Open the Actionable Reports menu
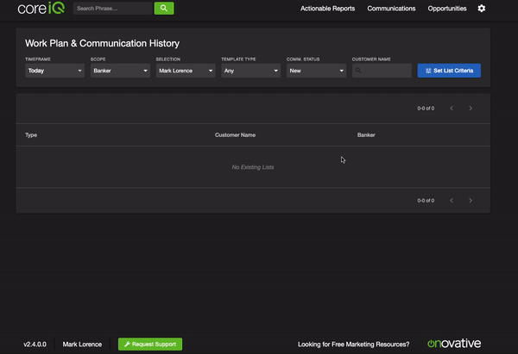The height and width of the screenshot is (354, 518). click(327, 9)
